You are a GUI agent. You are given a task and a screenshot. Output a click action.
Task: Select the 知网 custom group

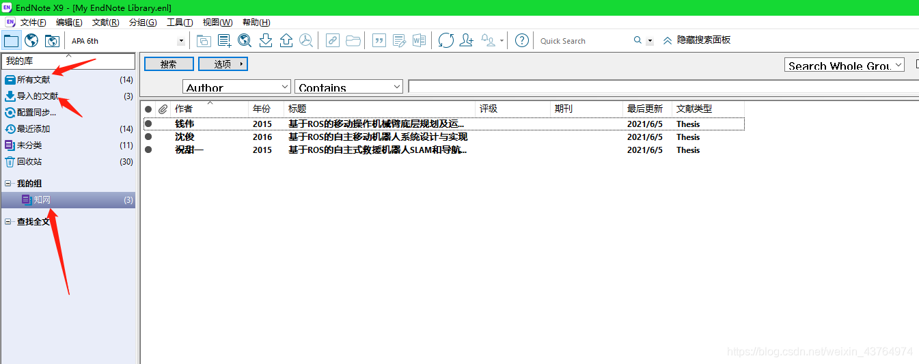tap(68, 200)
